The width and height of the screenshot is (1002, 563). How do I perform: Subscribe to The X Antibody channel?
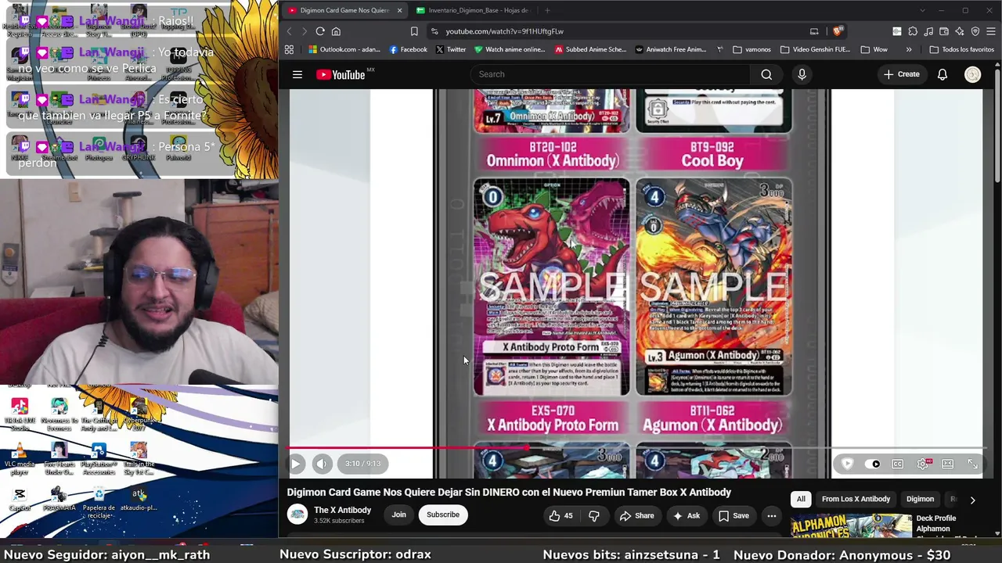[443, 515]
